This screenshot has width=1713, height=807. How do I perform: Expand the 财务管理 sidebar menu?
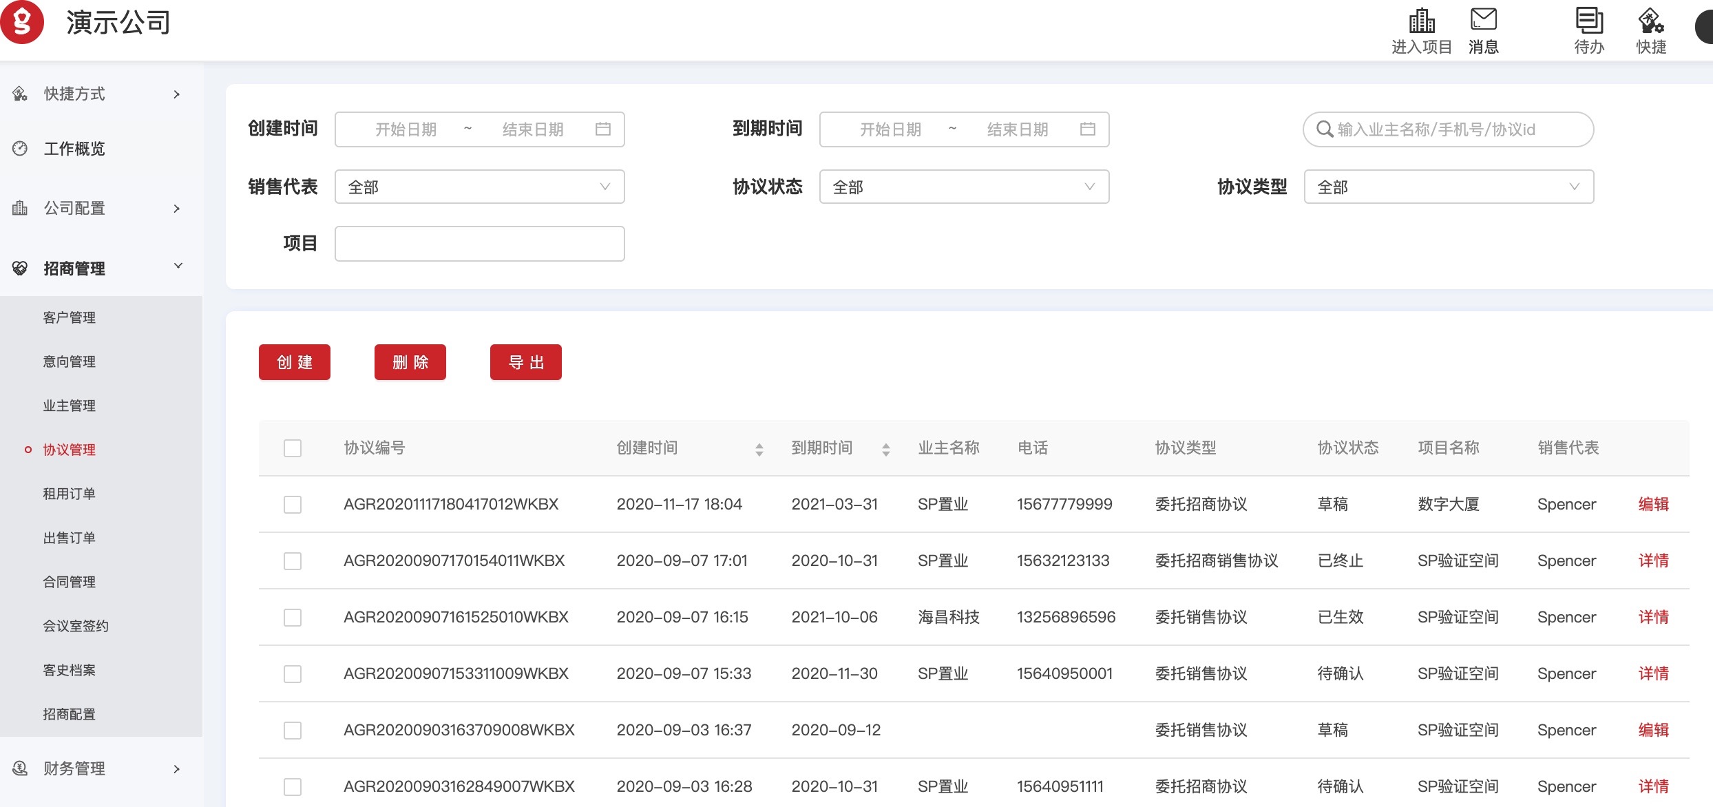pyautogui.click(x=100, y=768)
